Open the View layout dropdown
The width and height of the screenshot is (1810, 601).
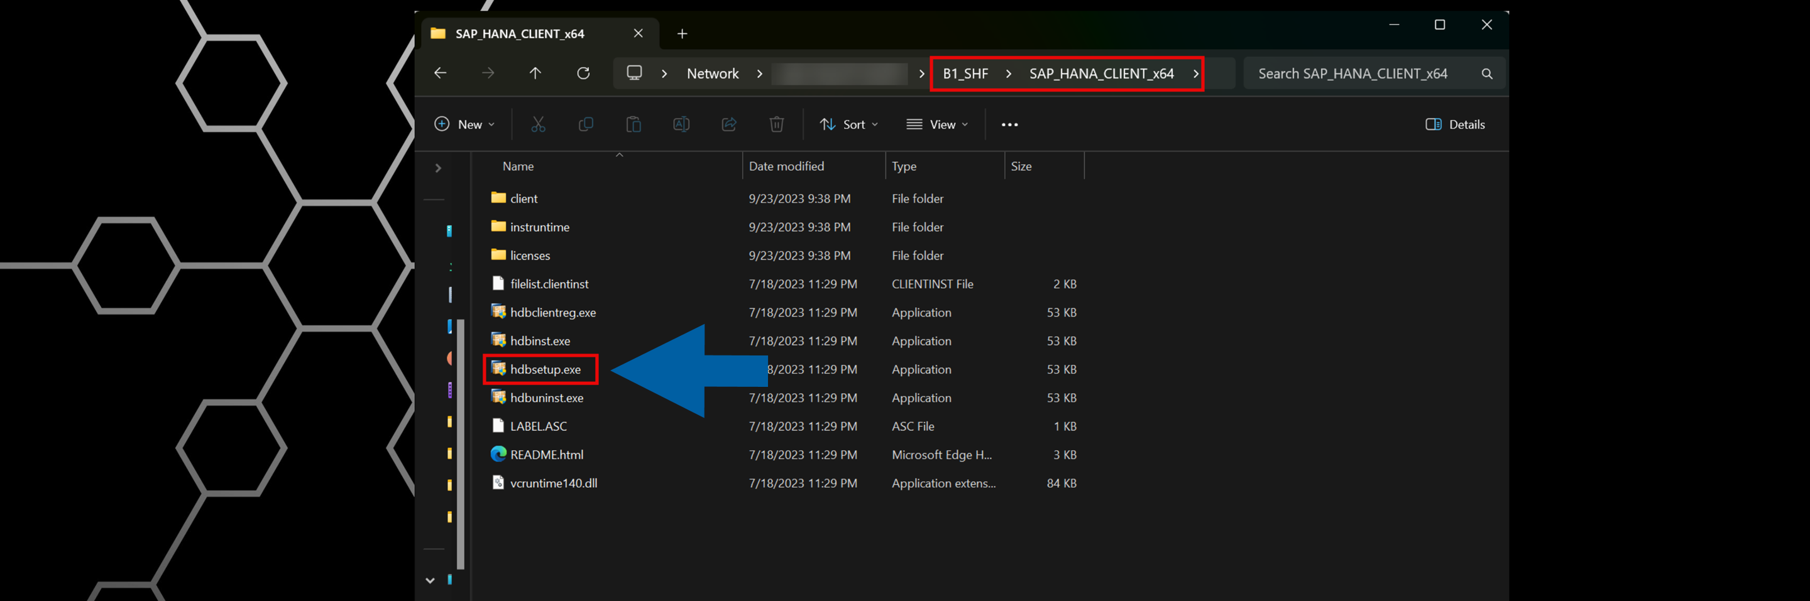click(936, 124)
